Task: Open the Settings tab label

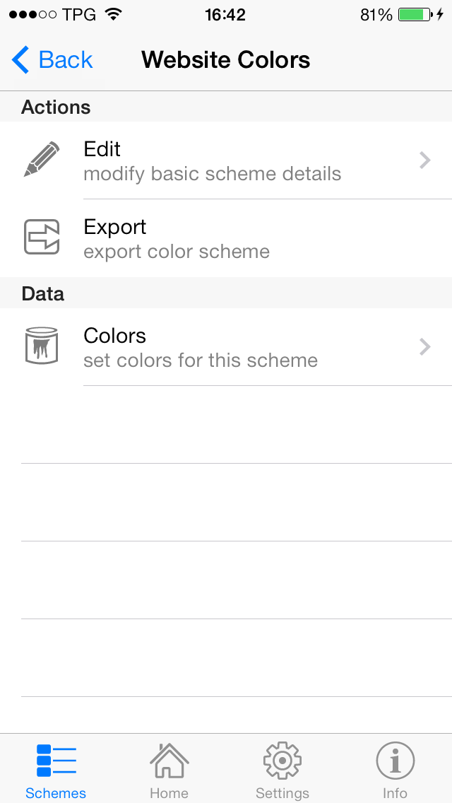Action: (282, 793)
